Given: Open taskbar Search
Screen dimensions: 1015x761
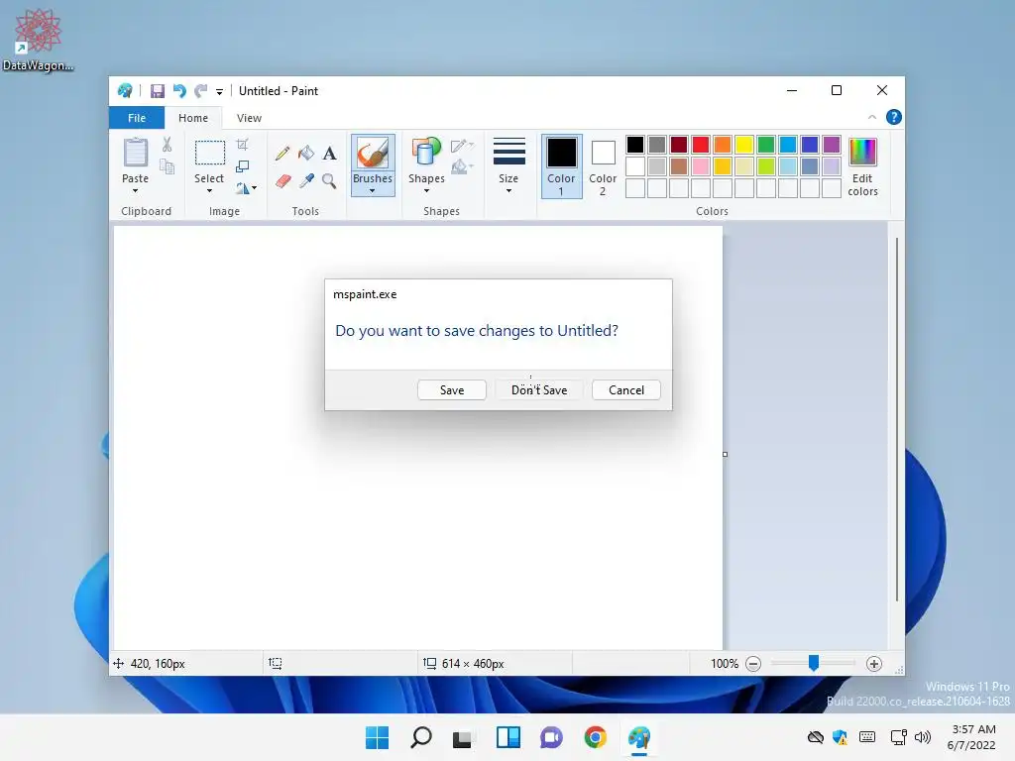Looking at the screenshot, I should coord(420,737).
